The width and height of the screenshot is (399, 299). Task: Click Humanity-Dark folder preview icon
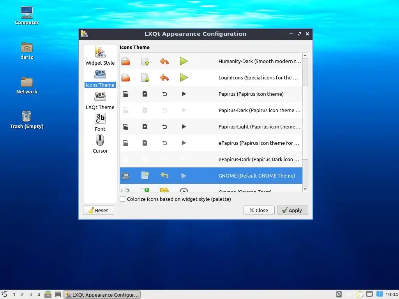(x=125, y=61)
